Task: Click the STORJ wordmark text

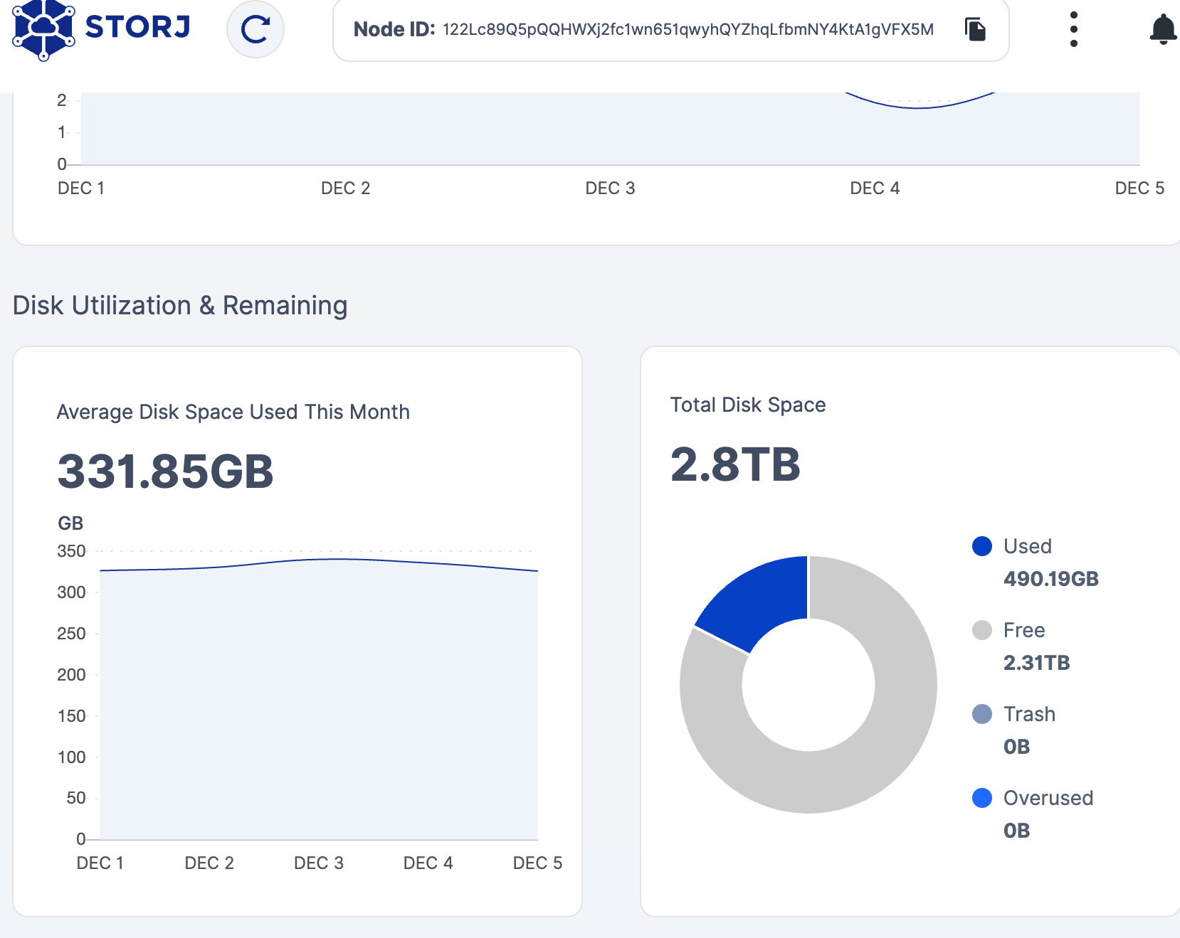Action: coord(137,27)
